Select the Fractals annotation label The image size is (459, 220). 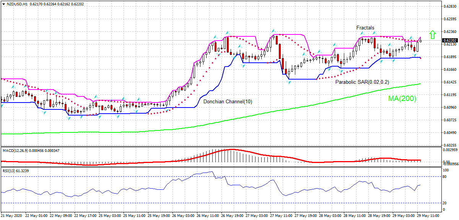click(365, 28)
